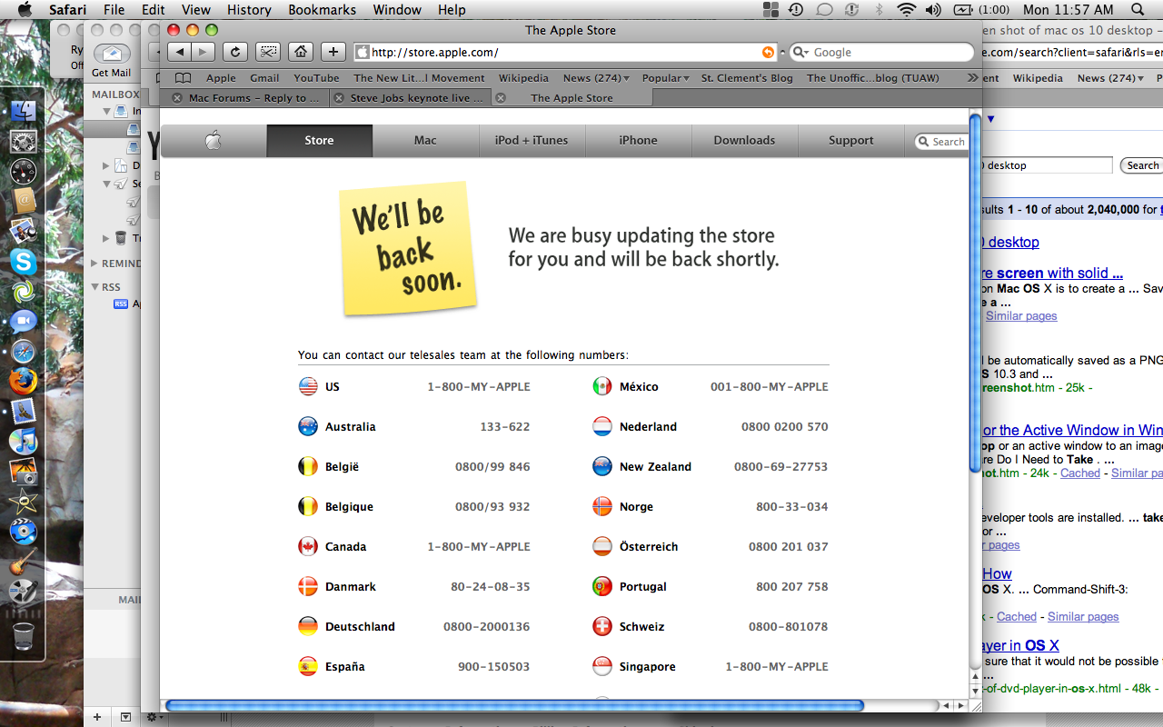The image size is (1163, 727).
Task: Open the File menu
Action: pos(114,10)
